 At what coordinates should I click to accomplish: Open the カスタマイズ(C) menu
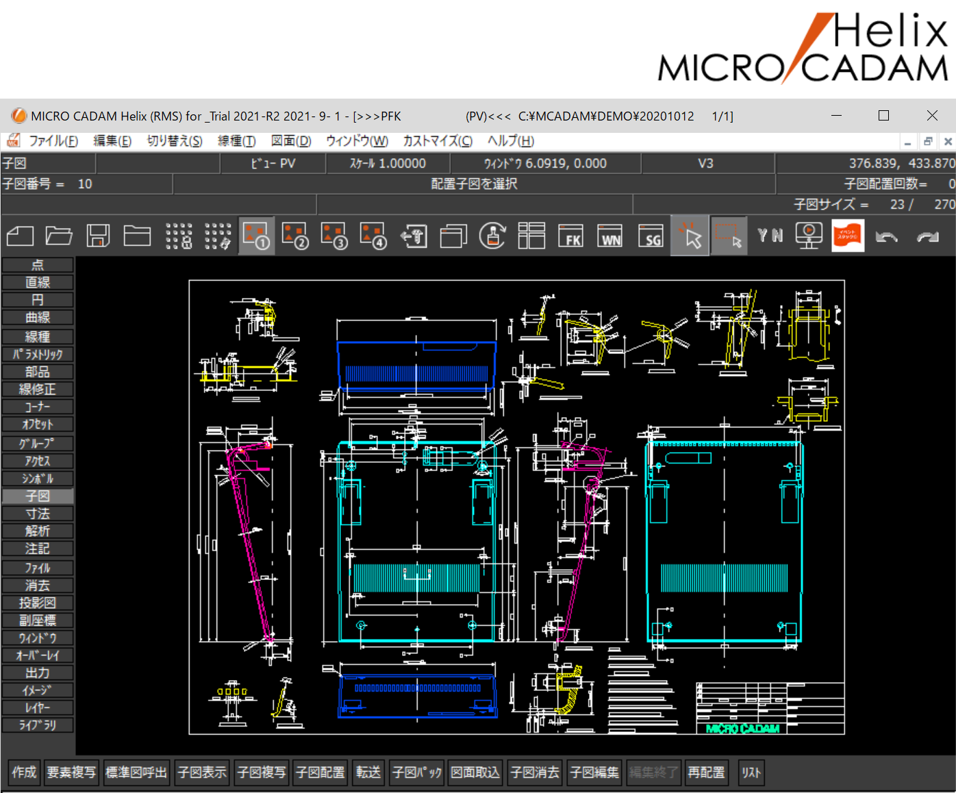pos(438,141)
